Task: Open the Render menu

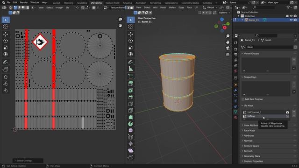Action: coord(24,3)
